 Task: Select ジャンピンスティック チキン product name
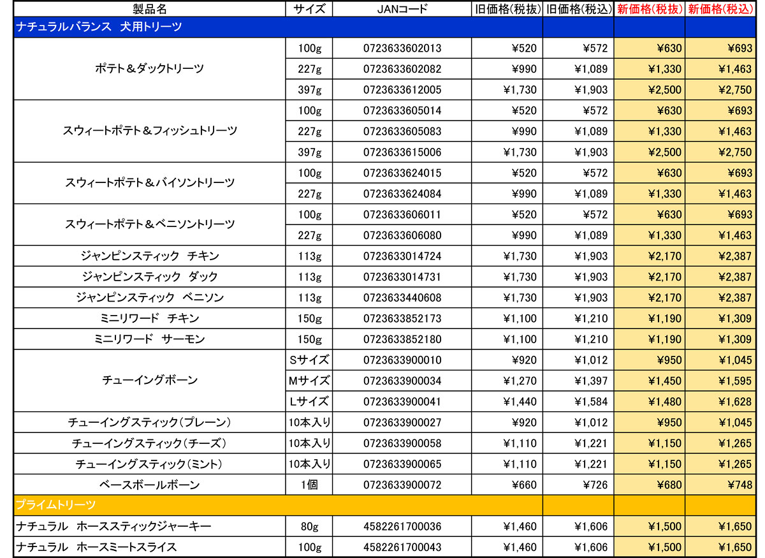coord(150,256)
